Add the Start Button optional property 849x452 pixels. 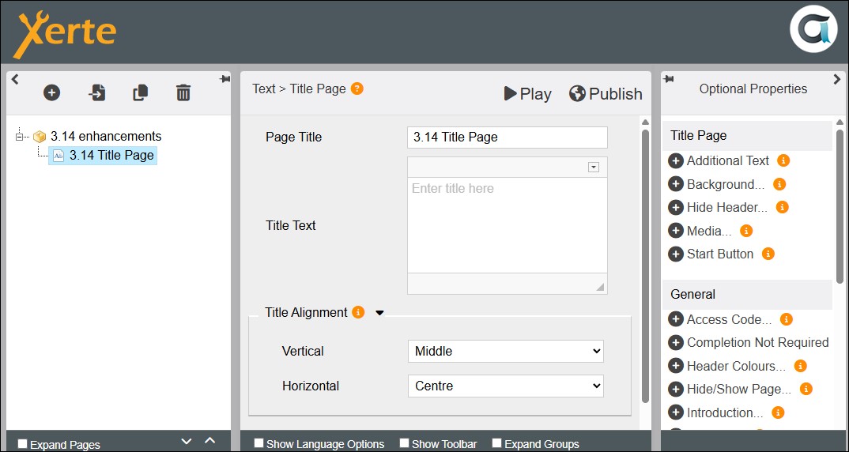click(676, 254)
